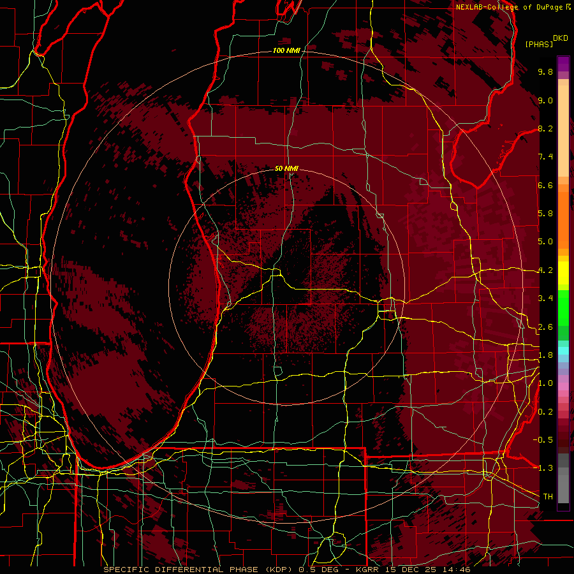Click the 7.4 legend value

545,157
